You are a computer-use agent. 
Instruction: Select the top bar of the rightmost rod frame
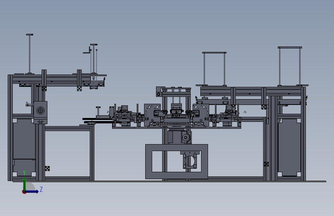pyautogui.click(x=290, y=47)
